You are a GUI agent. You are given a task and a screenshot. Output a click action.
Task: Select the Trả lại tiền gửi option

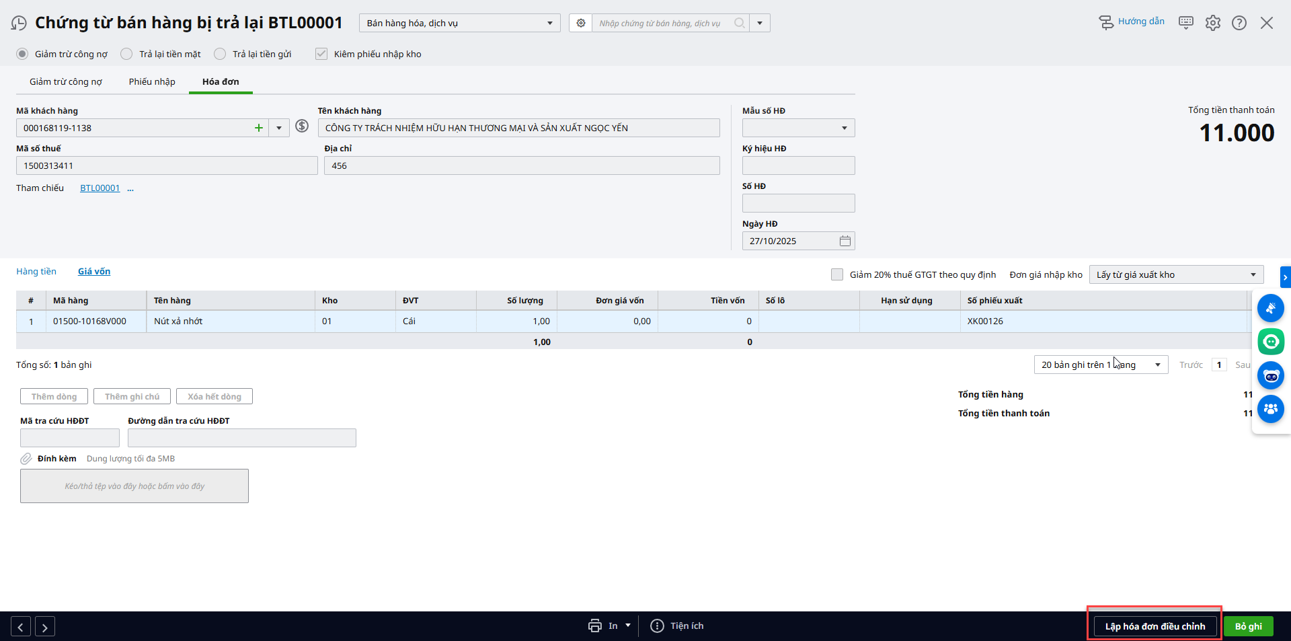(220, 54)
